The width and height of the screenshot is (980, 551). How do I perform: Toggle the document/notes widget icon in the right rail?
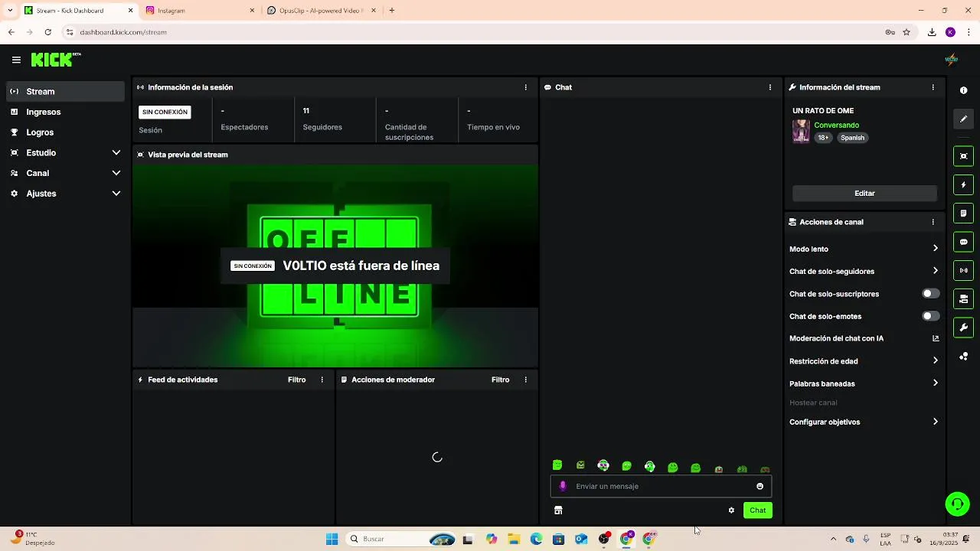tap(963, 213)
